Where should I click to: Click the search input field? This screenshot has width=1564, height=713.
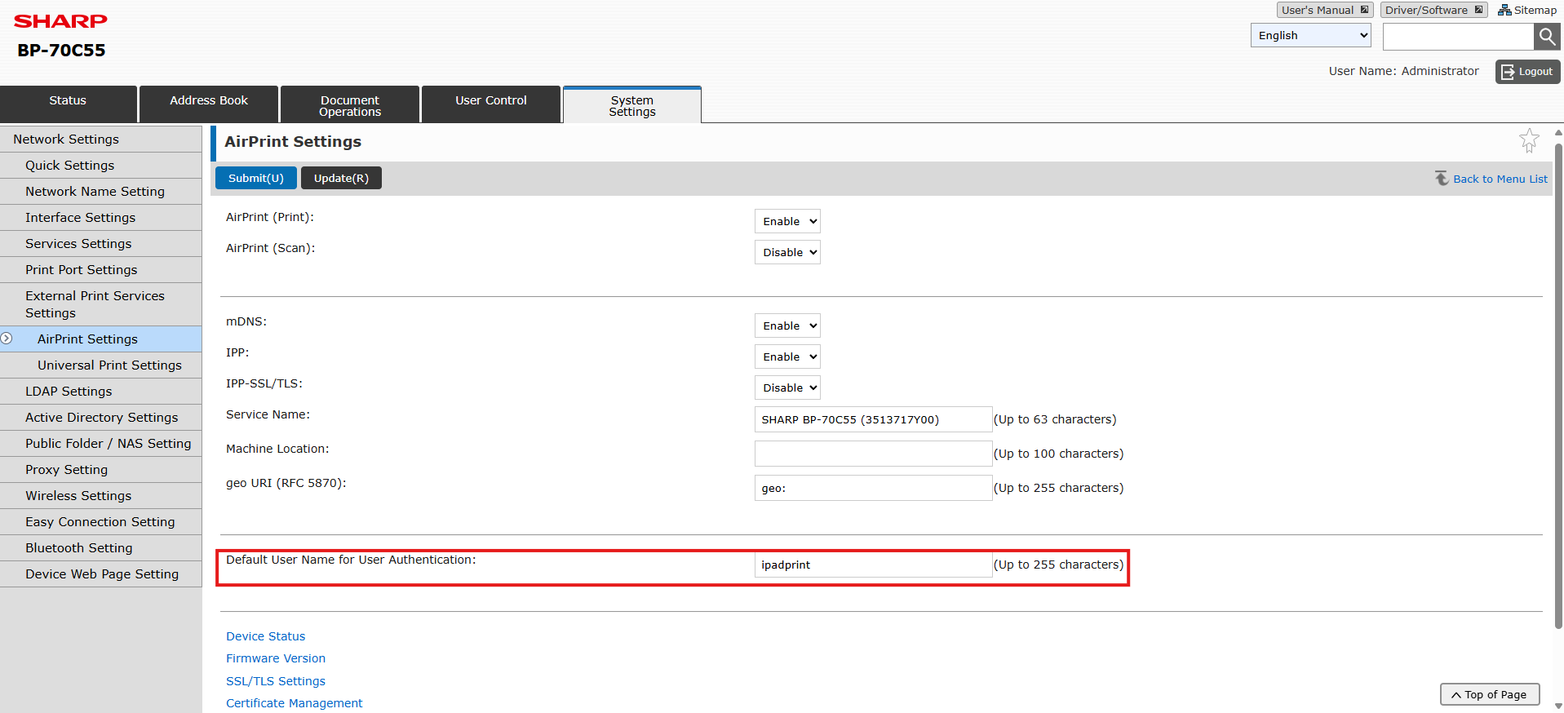coord(1458,36)
